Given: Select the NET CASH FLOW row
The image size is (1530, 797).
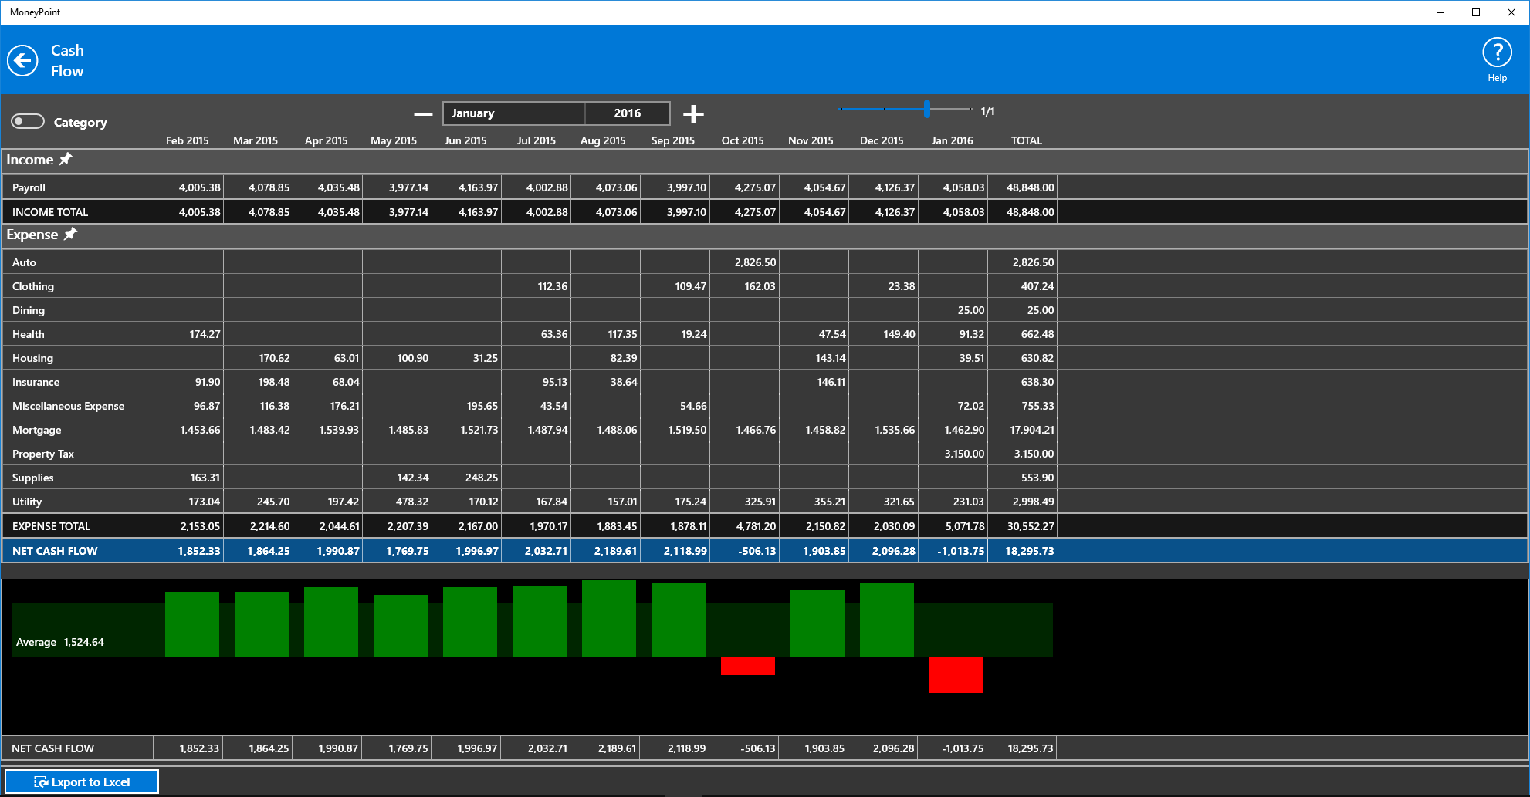Looking at the screenshot, I should pos(54,550).
